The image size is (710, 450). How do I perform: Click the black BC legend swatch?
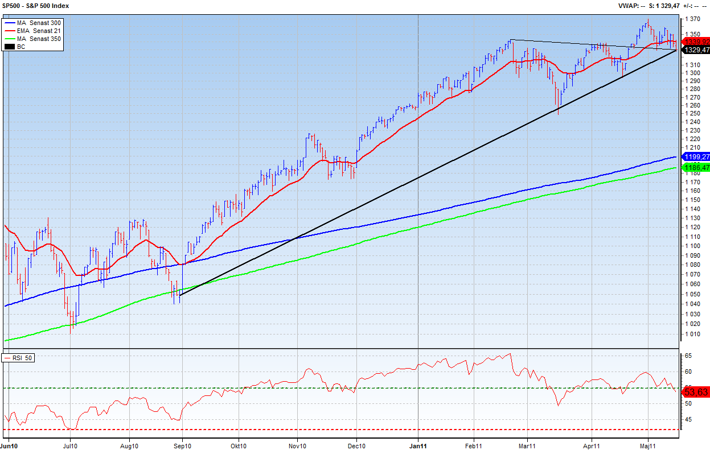[9, 47]
